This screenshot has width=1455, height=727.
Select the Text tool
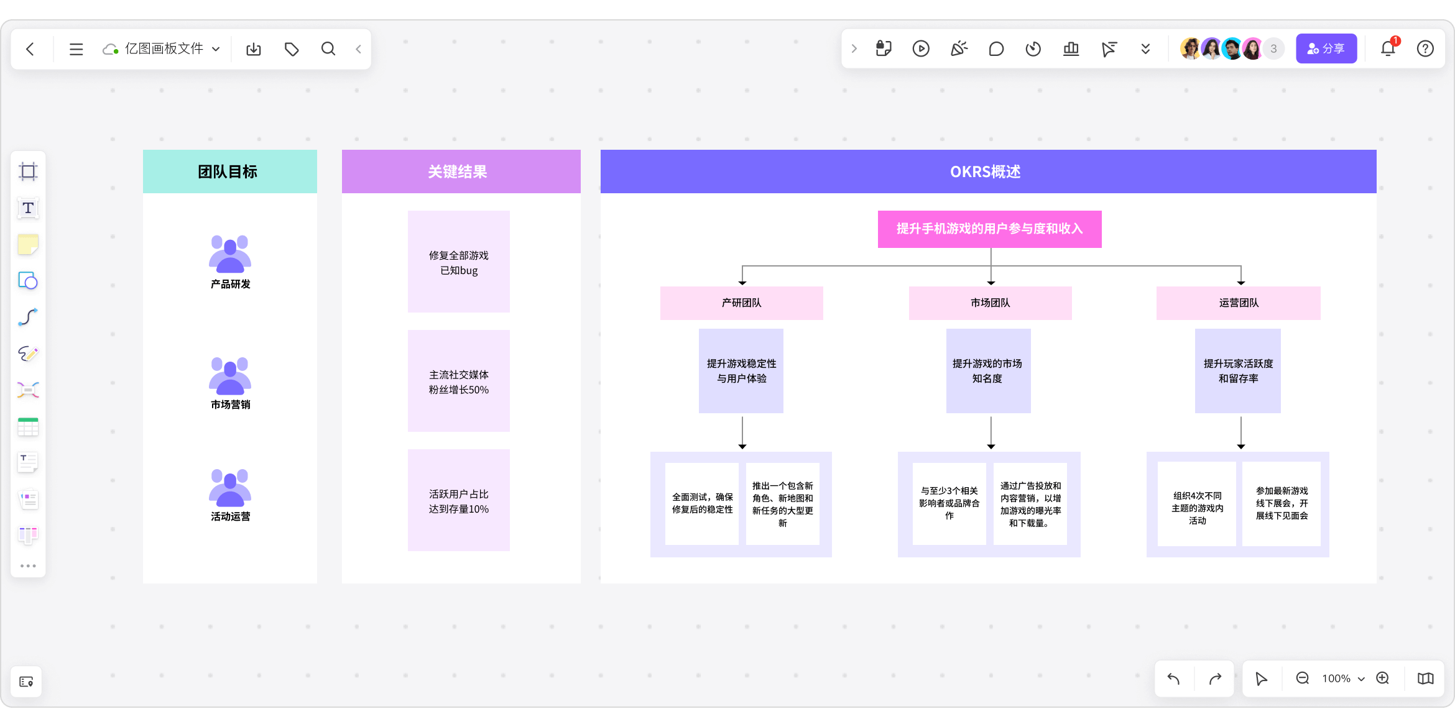[x=28, y=208]
